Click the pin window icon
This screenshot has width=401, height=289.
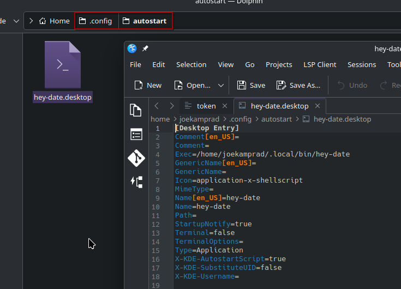pos(145,49)
